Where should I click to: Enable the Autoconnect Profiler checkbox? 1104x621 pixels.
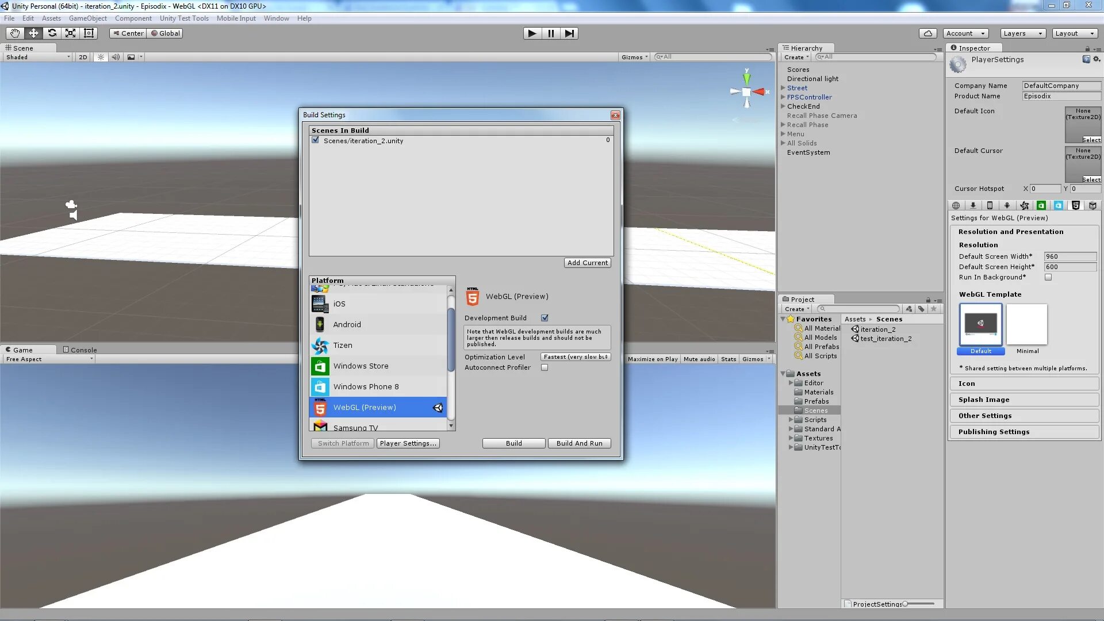point(545,367)
